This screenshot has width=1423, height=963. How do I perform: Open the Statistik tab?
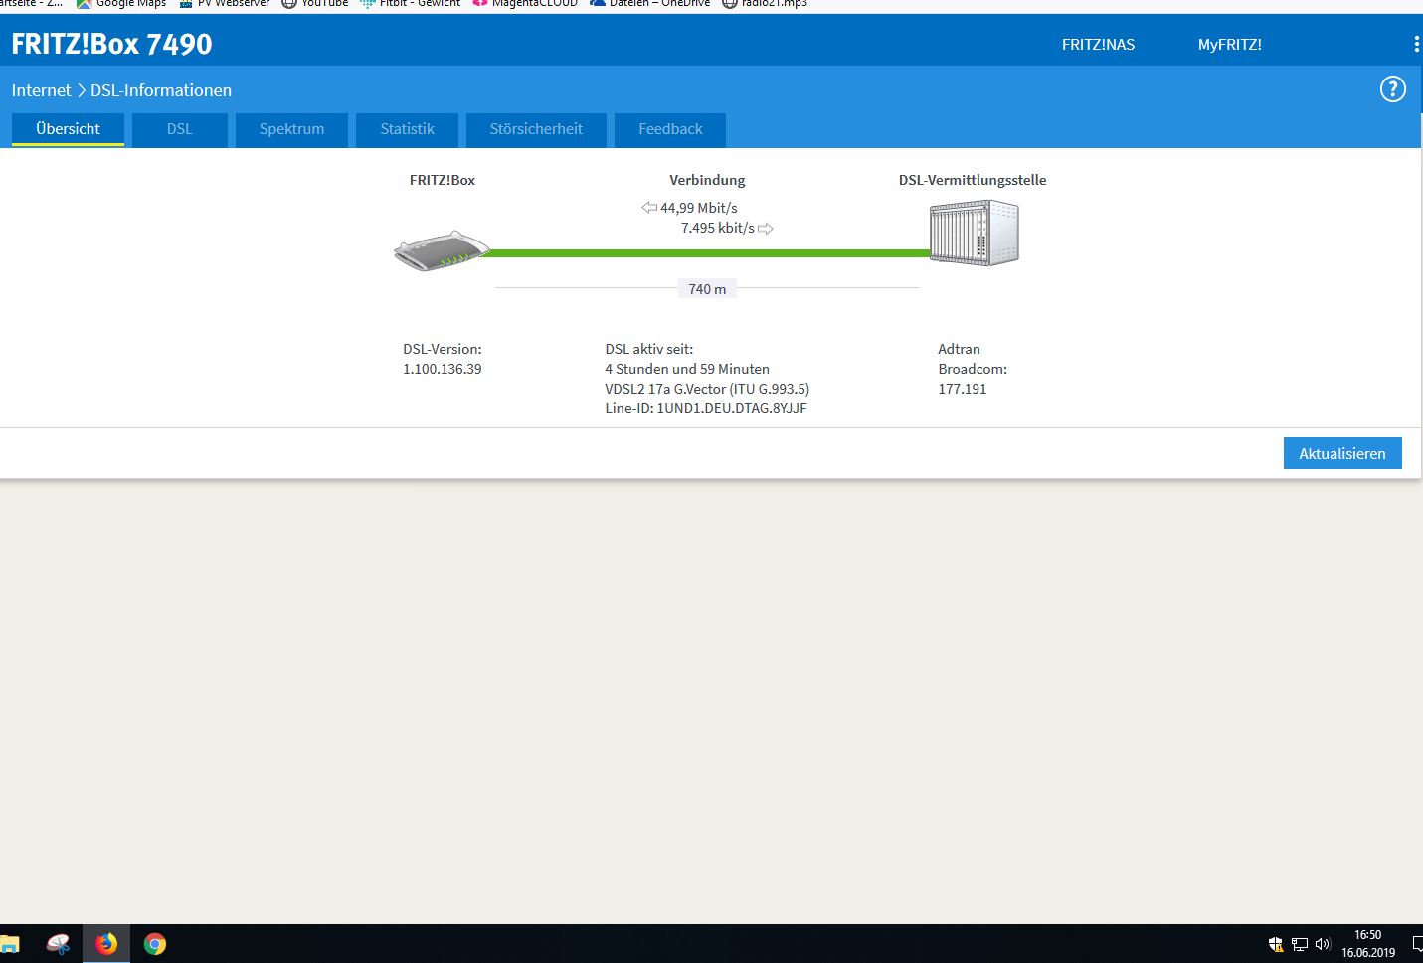point(408,129)
